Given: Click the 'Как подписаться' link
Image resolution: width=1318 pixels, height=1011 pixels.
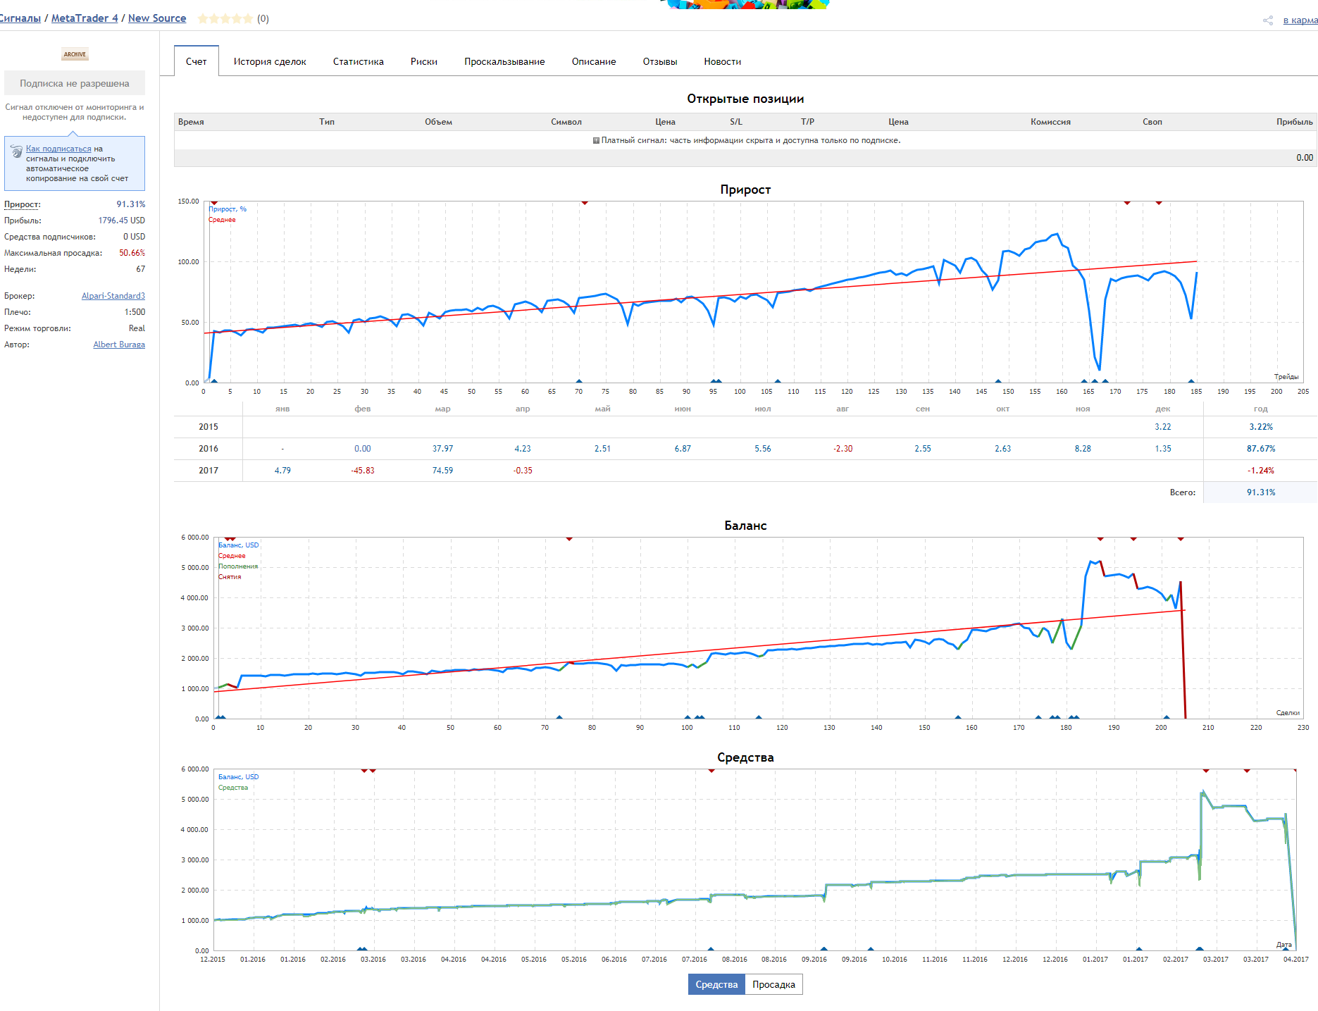Looking at the screenshot, I should (58, 149).
